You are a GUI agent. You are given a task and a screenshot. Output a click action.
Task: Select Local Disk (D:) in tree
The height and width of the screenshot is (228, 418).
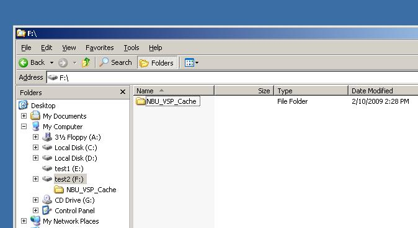click(x=76, y=158)
